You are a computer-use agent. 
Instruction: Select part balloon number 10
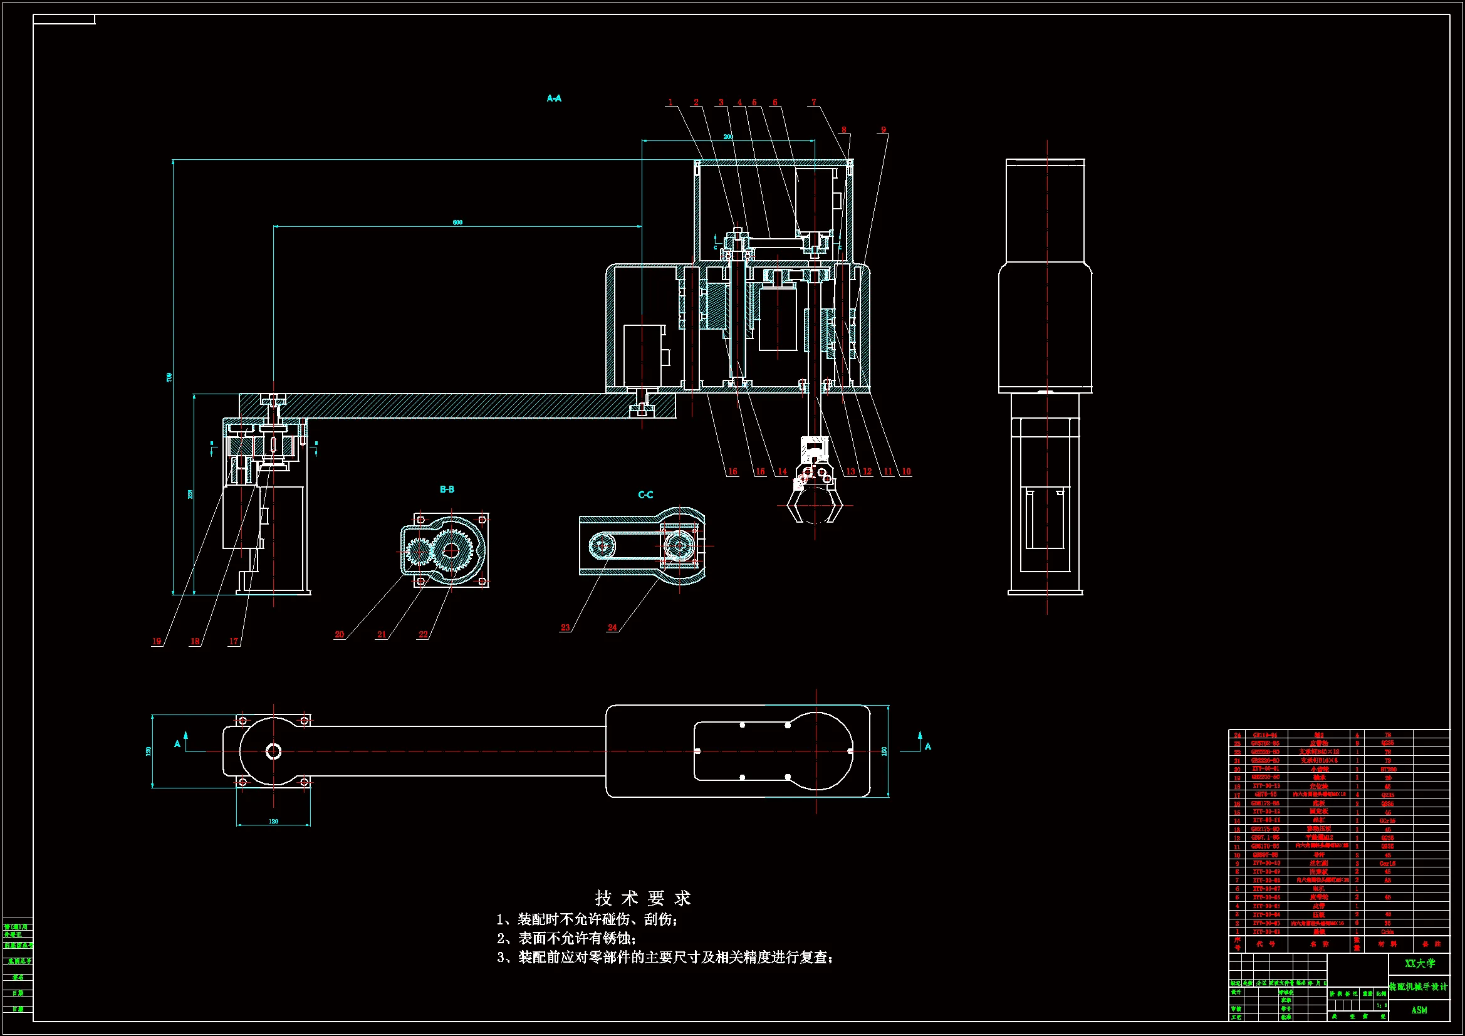906,472
